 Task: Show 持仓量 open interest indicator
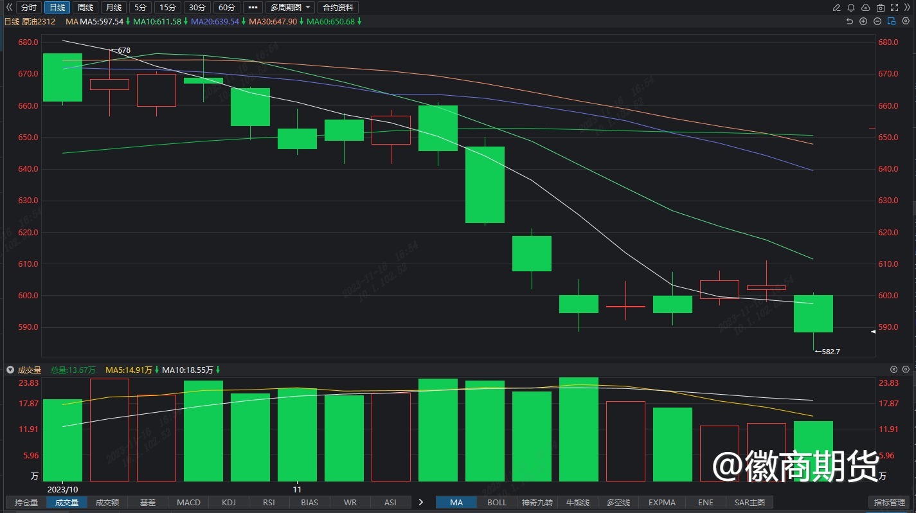26,502
